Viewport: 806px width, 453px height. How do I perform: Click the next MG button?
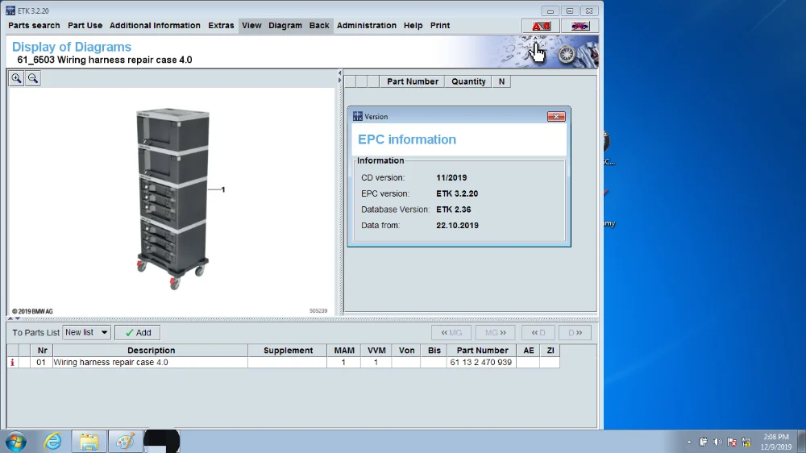(495, 333)
